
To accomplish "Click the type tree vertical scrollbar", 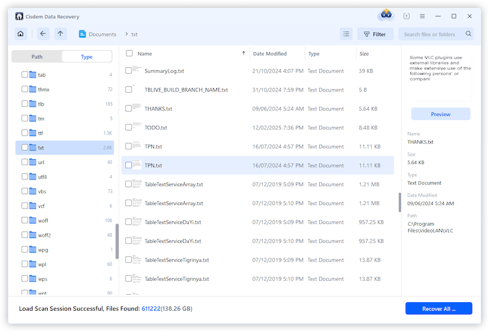I will 117,241.
